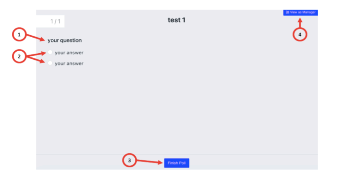The image size is (338, 175).
Task: Click the numbered circle 4 annotation
Action: (x=299, y=35)
